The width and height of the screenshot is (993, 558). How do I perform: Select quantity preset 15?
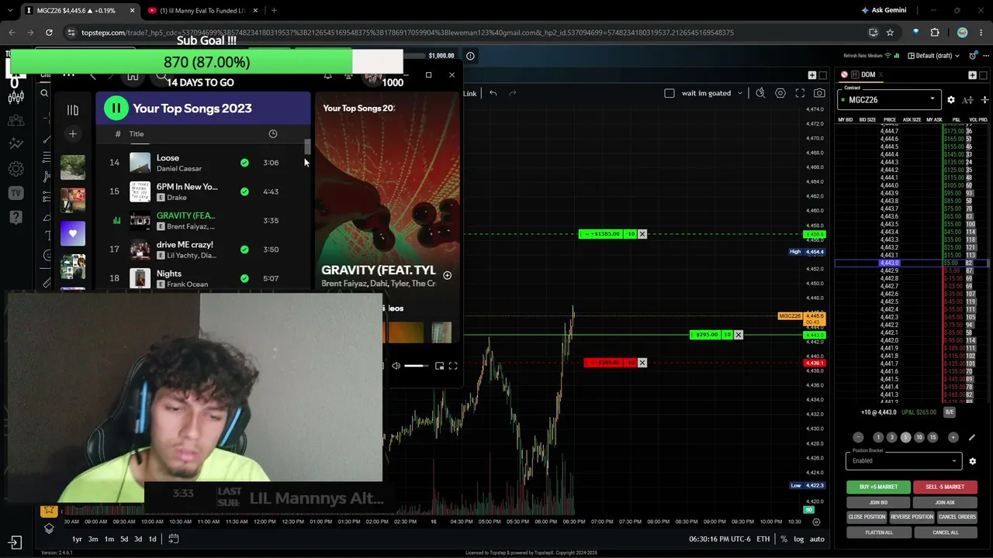coord(932,437)
